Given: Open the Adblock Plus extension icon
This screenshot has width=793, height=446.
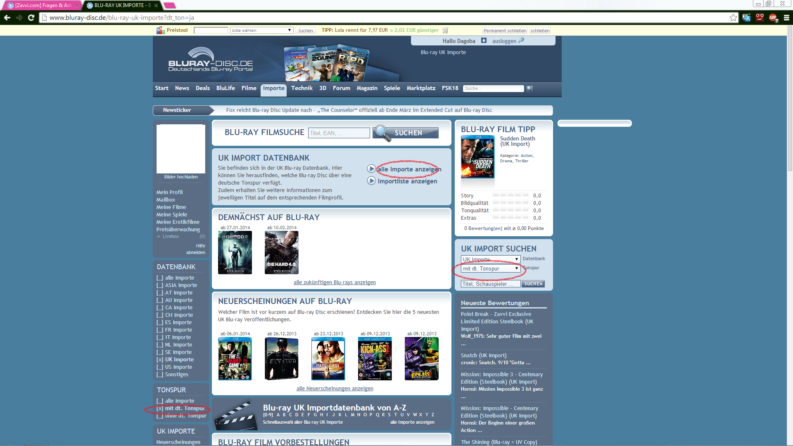Looking at the screenshot, I should [x=773, y=17].
